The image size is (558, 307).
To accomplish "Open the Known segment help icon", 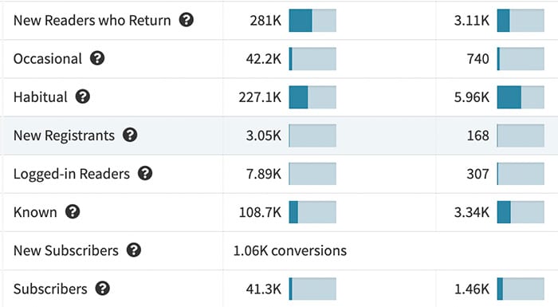I will point(73,212).
